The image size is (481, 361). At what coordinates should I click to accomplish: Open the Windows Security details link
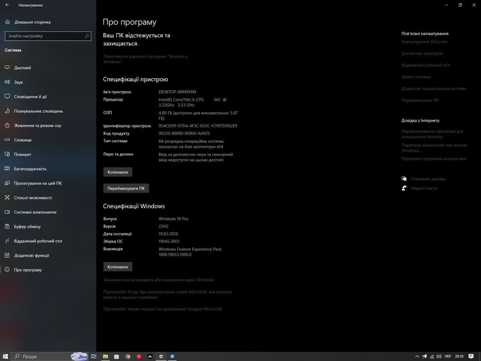pos(145,59)
